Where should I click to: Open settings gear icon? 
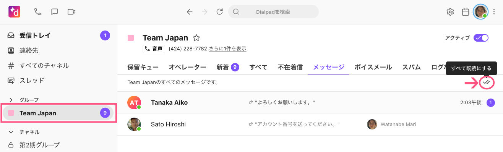pyautogui.click(x=450, y=12)
